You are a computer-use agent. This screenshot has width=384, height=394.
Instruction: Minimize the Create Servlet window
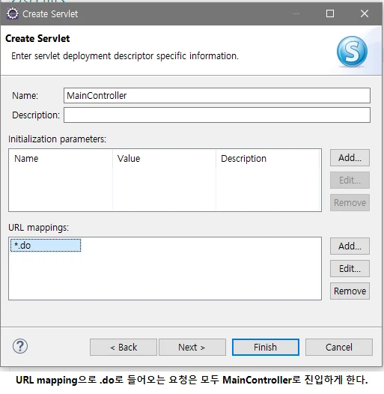pyautogui.click(x=296, y=13)
